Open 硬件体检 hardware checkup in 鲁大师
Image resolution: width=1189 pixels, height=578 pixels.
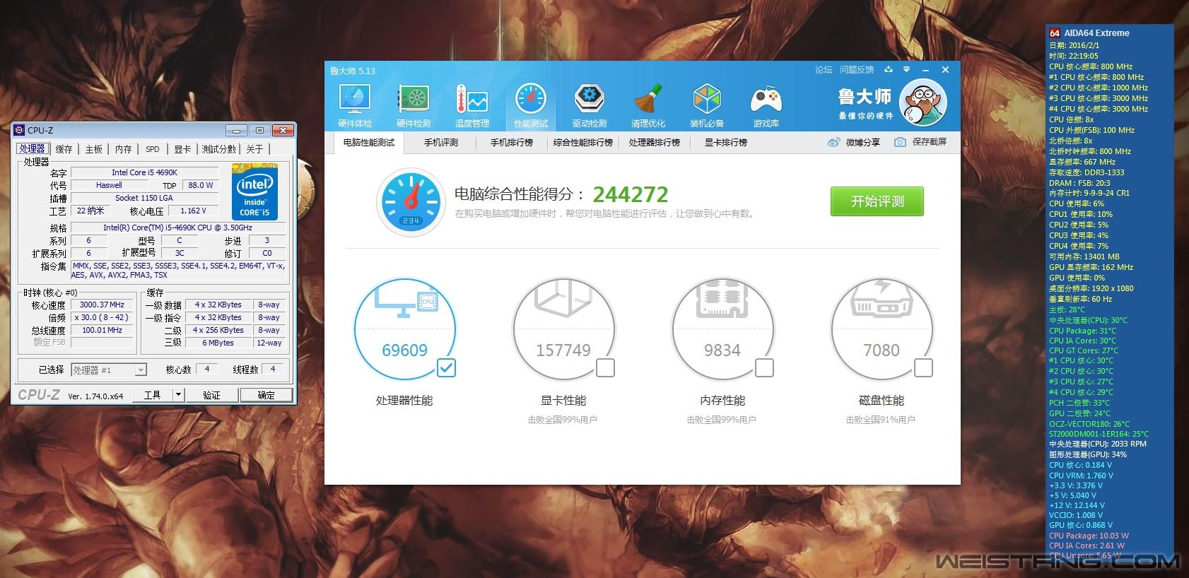point(355,106)
